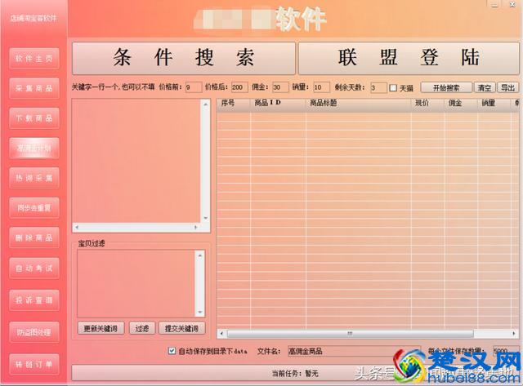Click the 销量 column header in the table
The width and height of the screenshot is (523, 386).
click(x=494, y=103)
